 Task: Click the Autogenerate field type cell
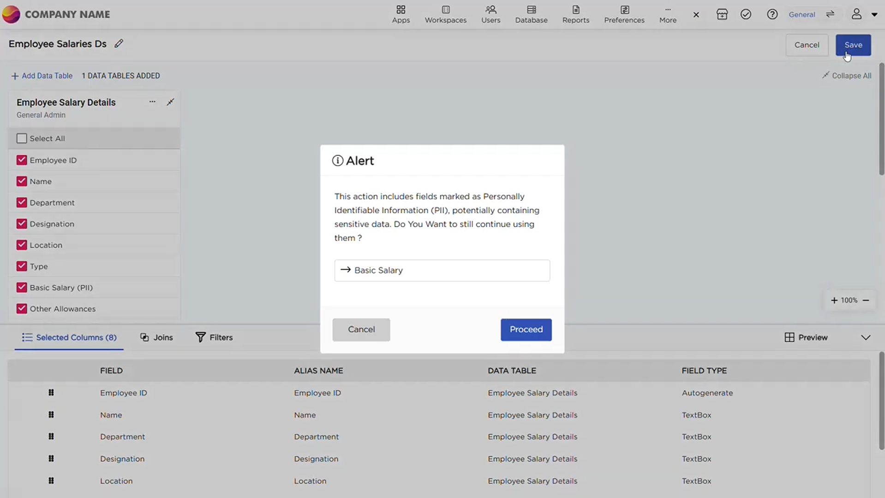point(707,393)
